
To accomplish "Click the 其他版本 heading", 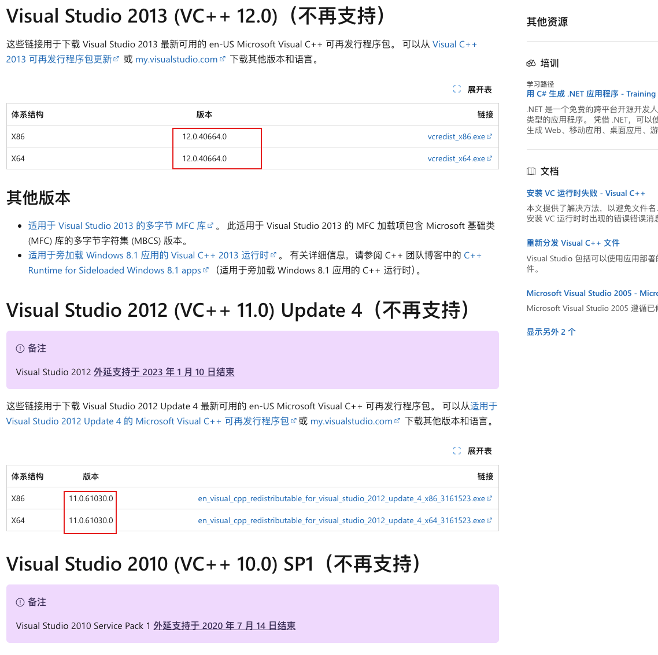I will [38, 198].
